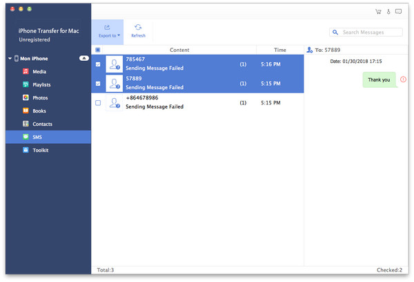Click the Photos icon in sidebar

(26, 97)
